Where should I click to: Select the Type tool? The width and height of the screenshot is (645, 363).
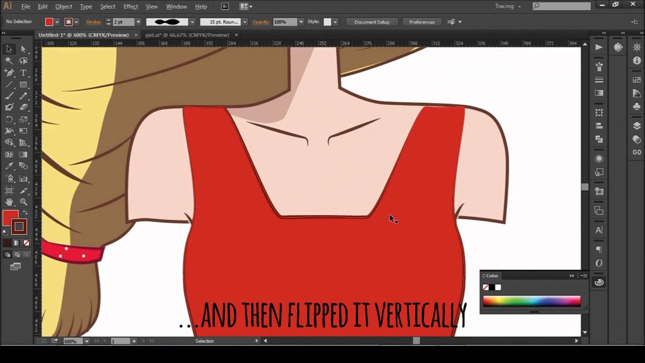pos(23,73)
